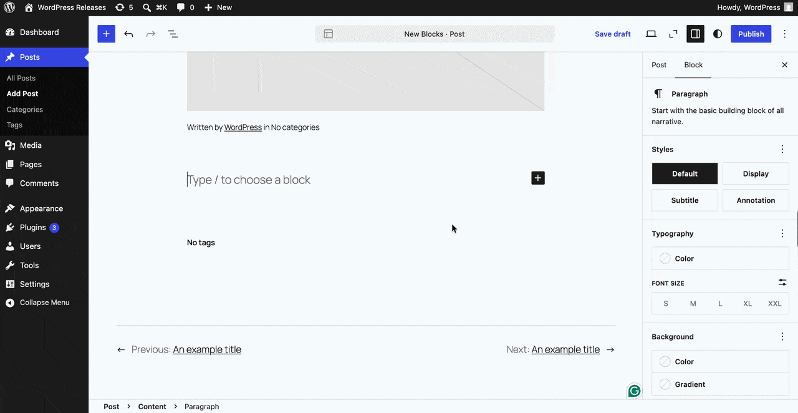Switch the desktop preview device icon
This screenshot has width=798, height=413.
651,34
